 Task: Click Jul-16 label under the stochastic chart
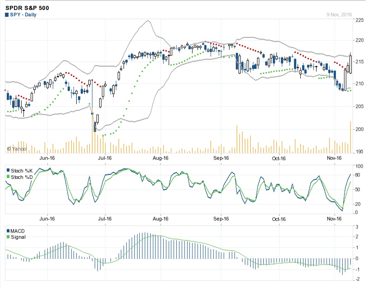105,219
